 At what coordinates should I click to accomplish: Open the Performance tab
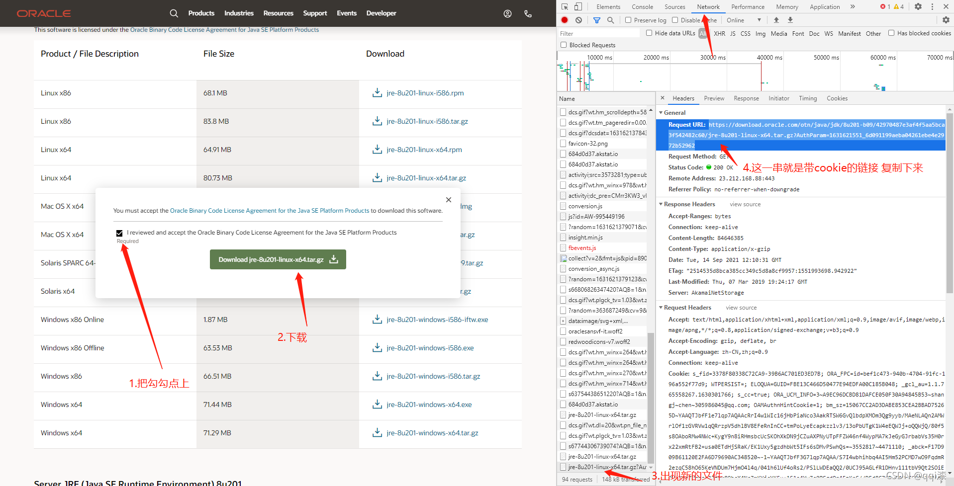(748, 6)
